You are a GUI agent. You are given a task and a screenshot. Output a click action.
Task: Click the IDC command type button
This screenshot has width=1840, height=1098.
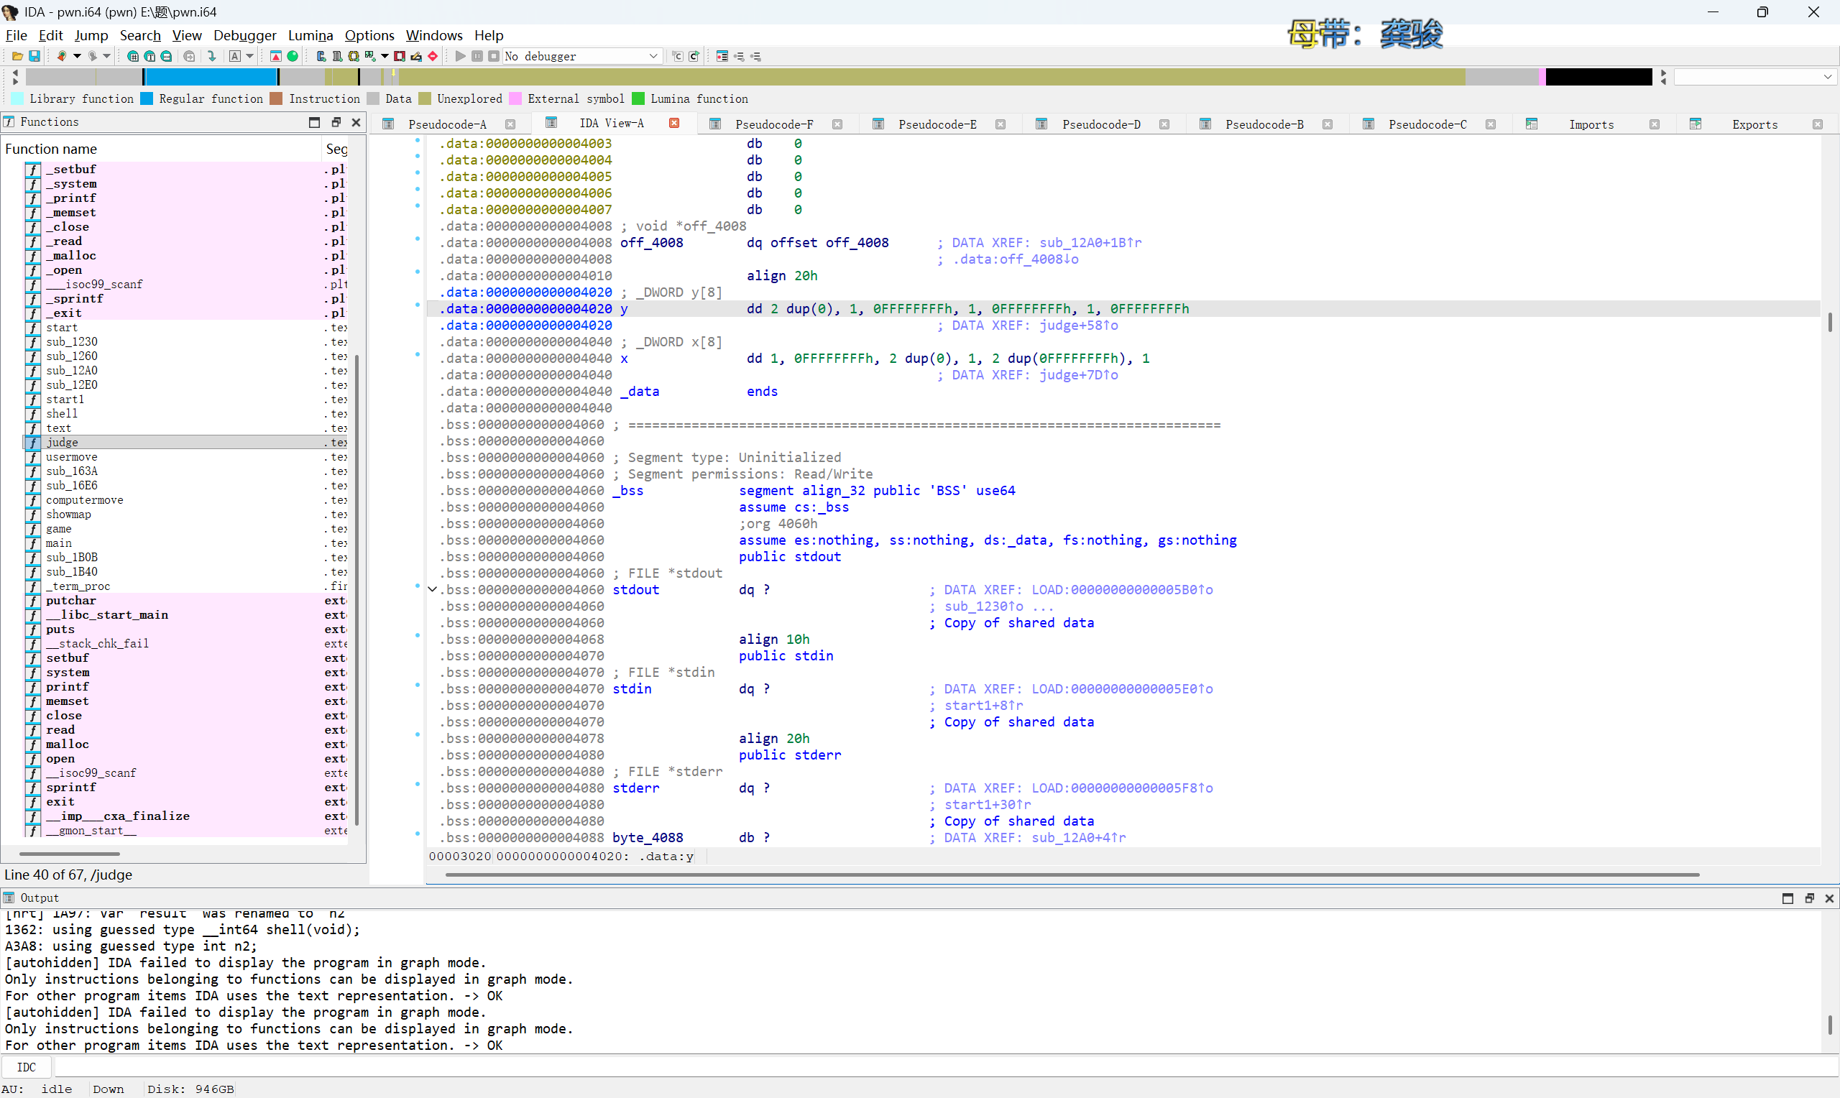click(x=26, y=1067)
